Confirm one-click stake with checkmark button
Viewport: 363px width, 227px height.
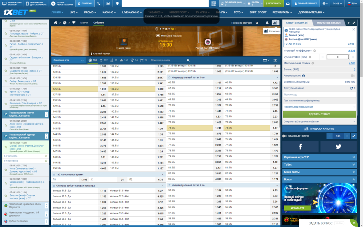coord(354,136)
